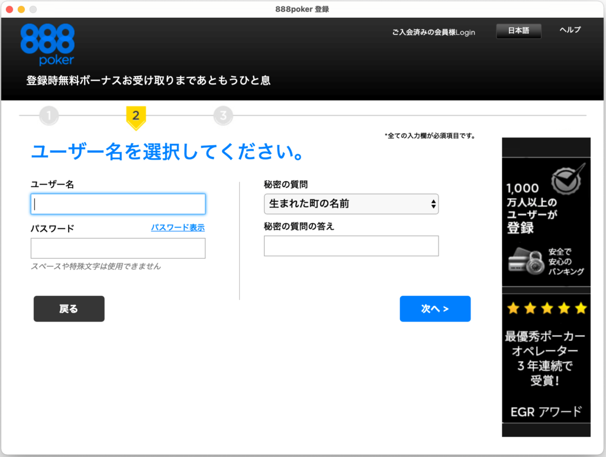Click the EGR アワード text
Viewport: 606px width, 457px height.
[546, 412]
